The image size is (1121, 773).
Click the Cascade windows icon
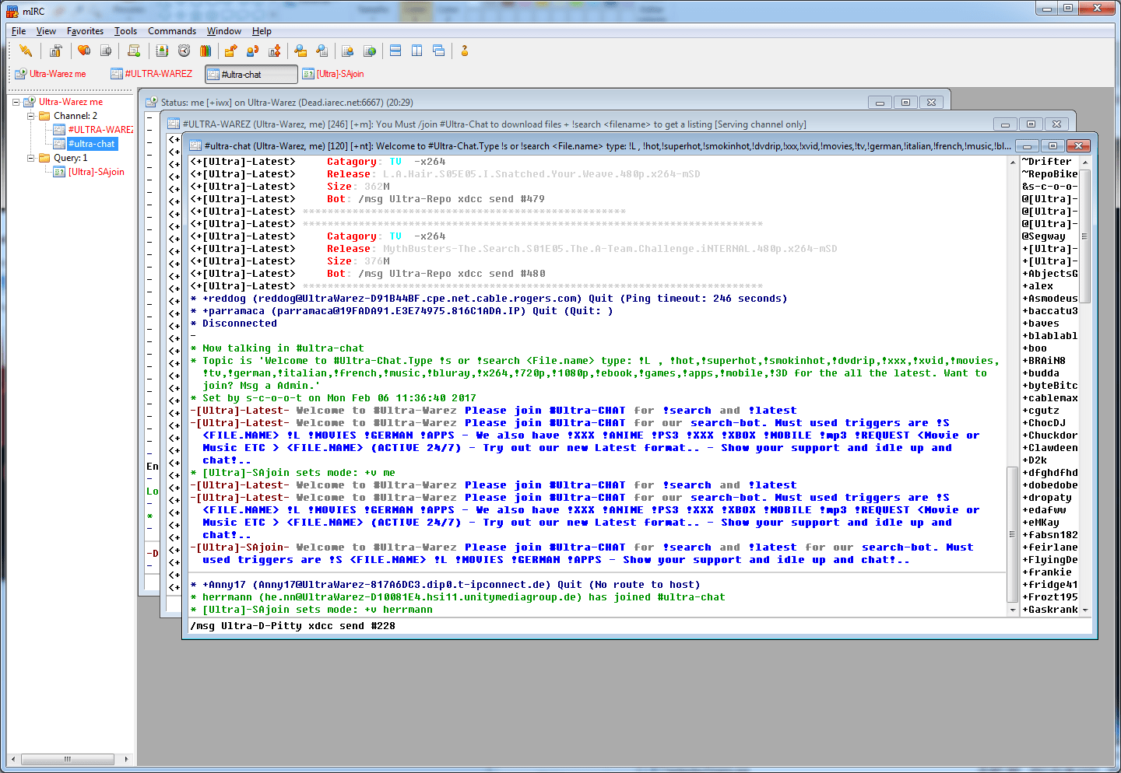[439, 51]
